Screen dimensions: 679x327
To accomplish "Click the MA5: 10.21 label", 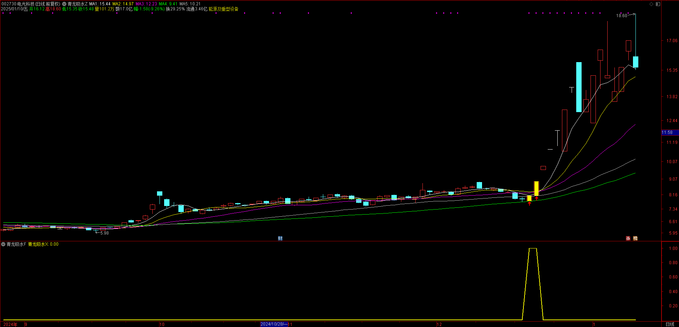I will 190,4.
